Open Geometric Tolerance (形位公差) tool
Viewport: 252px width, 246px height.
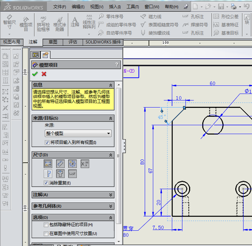(x=226, y=17)
